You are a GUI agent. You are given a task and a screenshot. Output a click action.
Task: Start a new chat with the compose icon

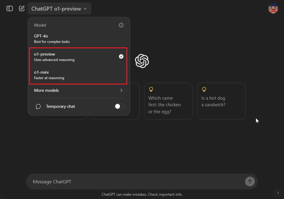click(21, 8)
